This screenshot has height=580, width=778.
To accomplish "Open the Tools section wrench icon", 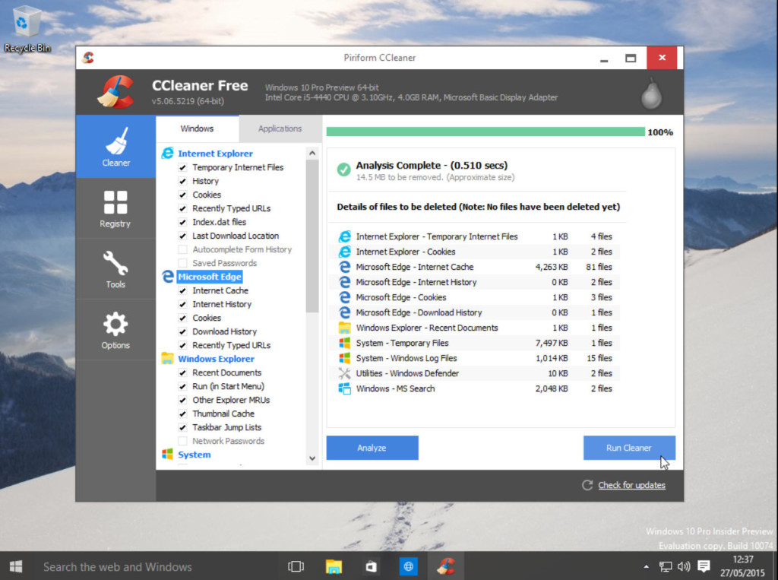I will pos(115,263).
